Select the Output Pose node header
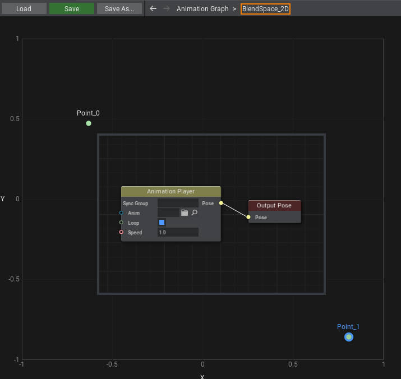The height and width of the screenshot is (379, 401). pos(274,206)
